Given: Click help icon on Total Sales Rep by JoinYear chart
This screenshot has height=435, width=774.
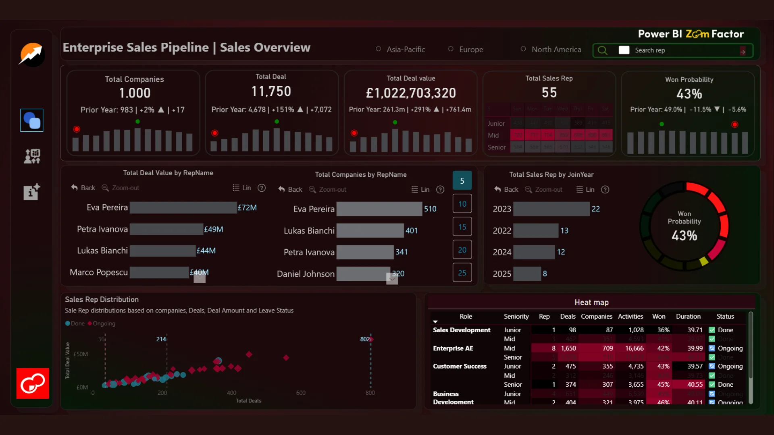Looking at the screenshot, I should point(605,190).
